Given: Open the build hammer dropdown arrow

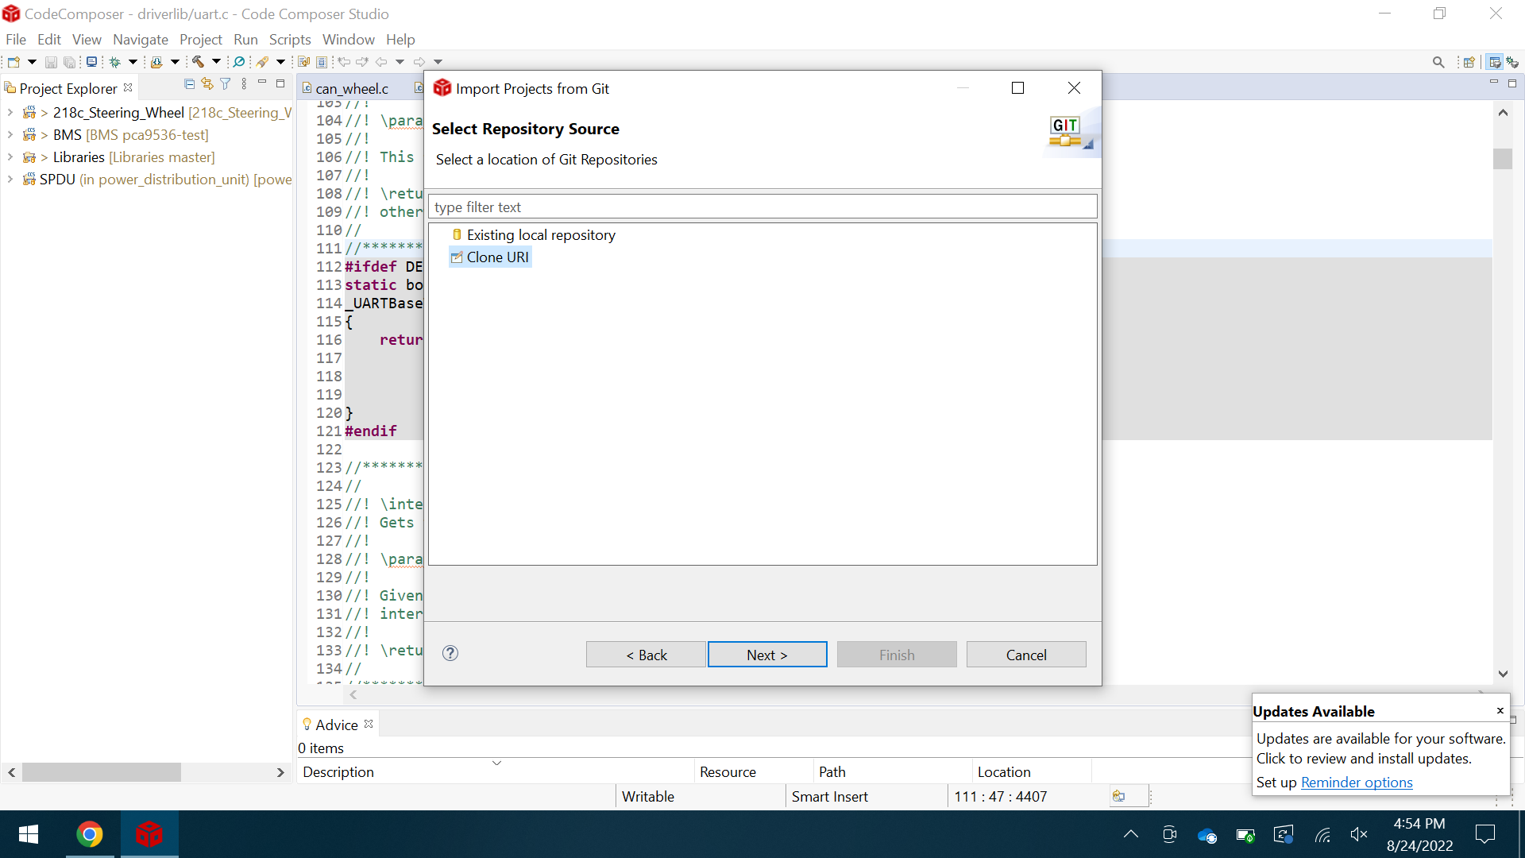Looking at the screenshot, I should pyautogui.click(x=216, y=62).
